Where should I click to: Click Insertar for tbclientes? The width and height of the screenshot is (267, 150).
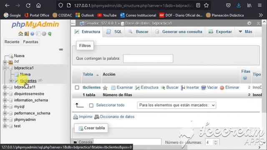(x=190, y=87)
